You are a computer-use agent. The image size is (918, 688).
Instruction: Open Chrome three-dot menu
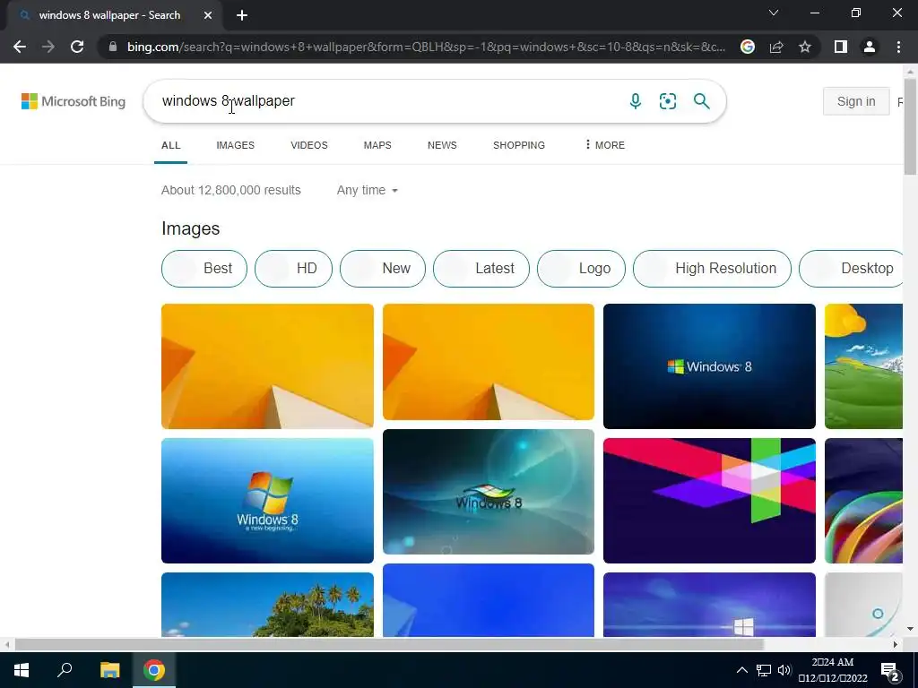click(898, 47)
